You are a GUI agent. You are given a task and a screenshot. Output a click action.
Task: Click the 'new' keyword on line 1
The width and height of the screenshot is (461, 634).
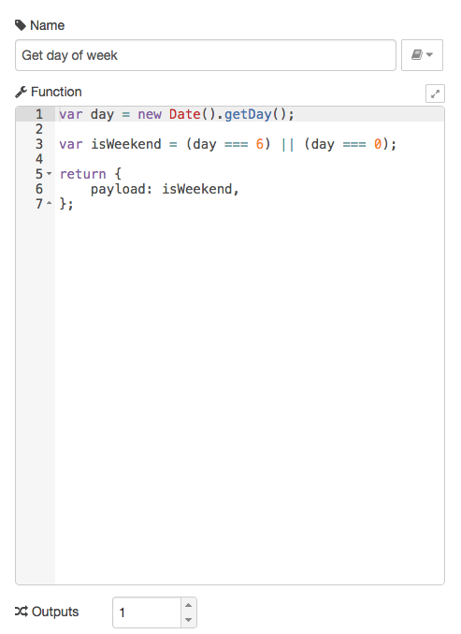click(150, 114)
